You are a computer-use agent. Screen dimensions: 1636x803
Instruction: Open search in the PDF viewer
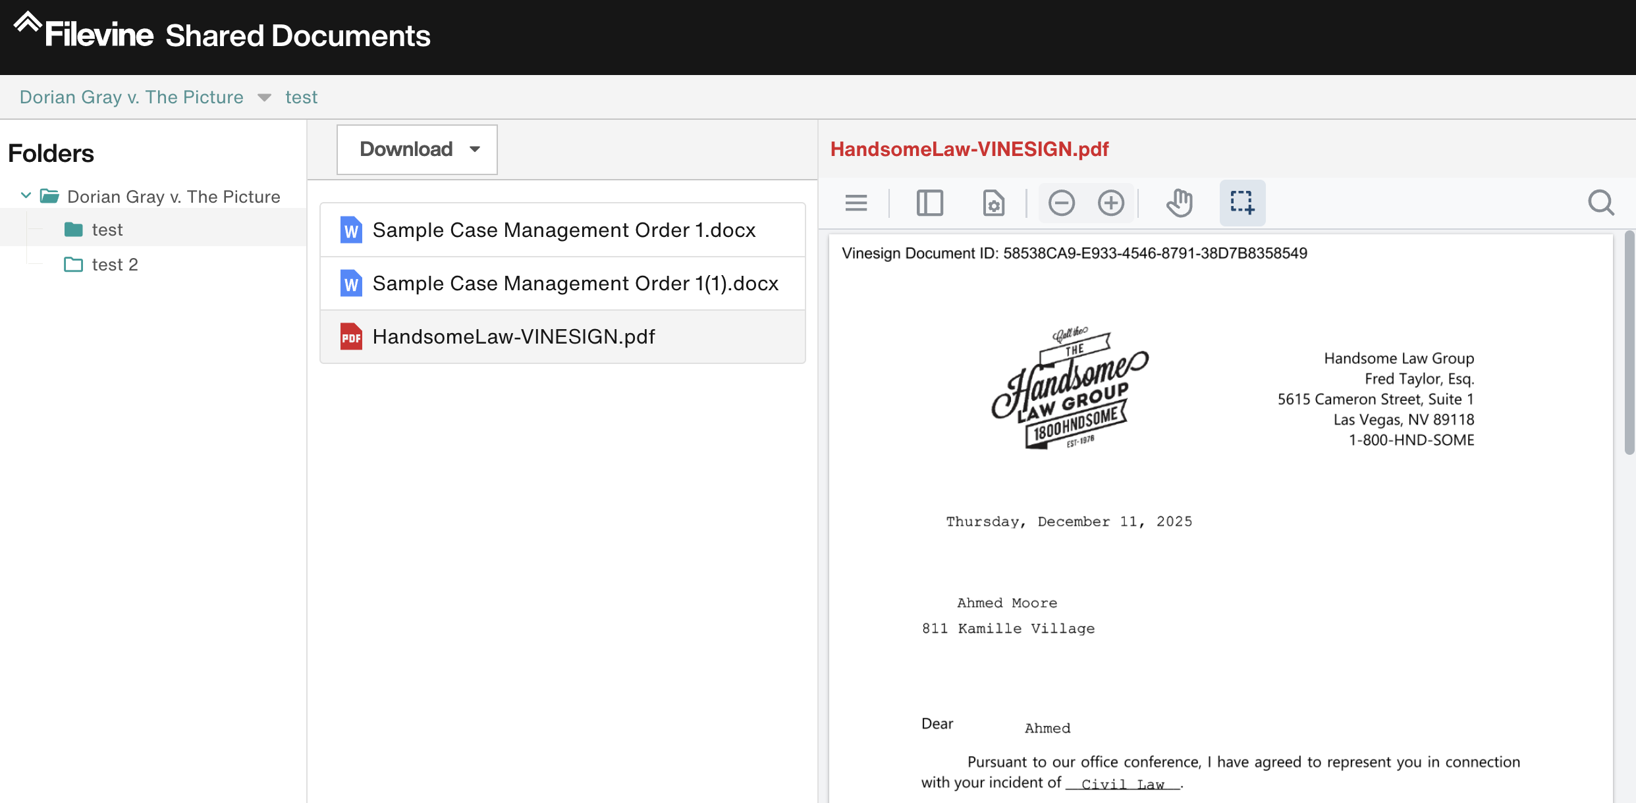coord(1600,203)
